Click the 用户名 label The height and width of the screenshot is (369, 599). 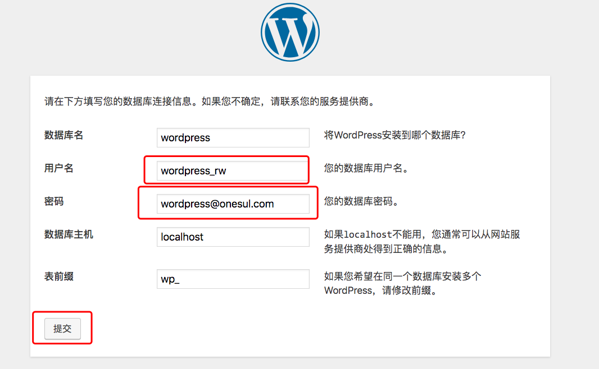tap(59, 168)
